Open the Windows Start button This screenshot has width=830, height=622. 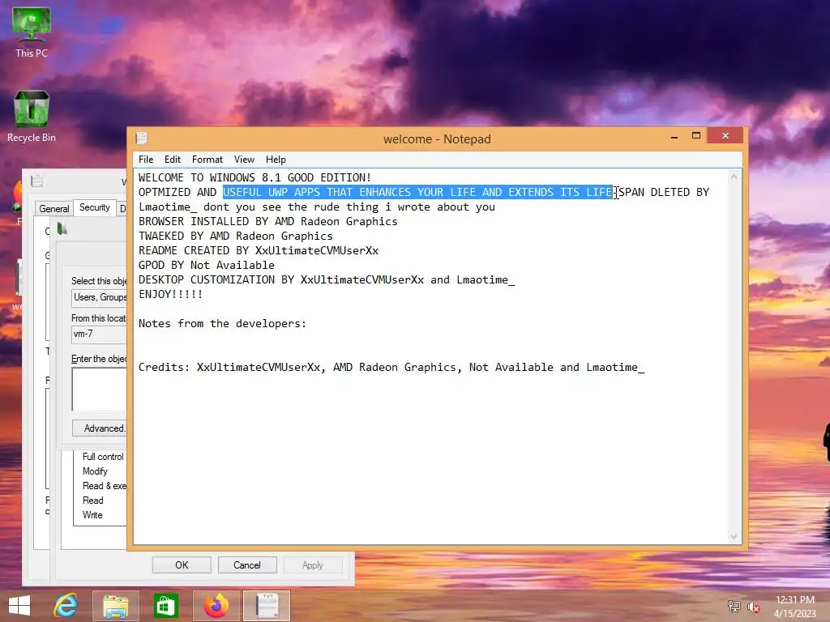coord(19,606)
